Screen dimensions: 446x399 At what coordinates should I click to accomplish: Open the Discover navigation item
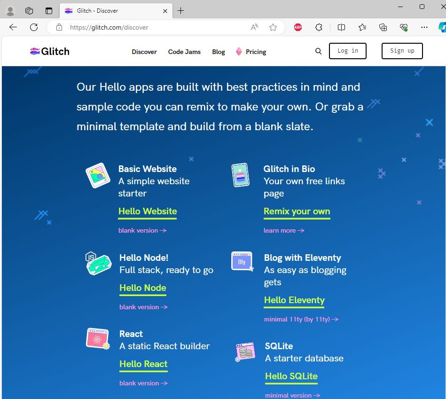144,52
